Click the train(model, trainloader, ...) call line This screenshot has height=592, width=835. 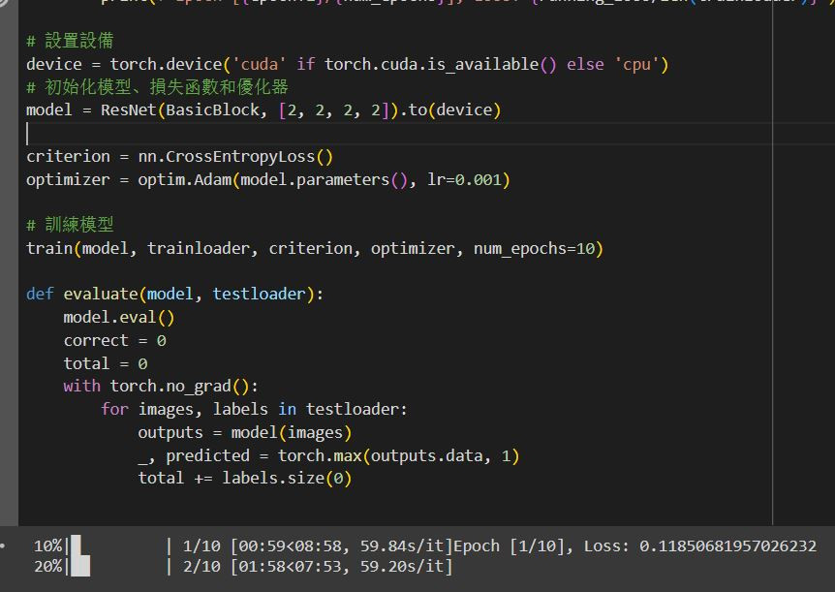pos(315,248)
